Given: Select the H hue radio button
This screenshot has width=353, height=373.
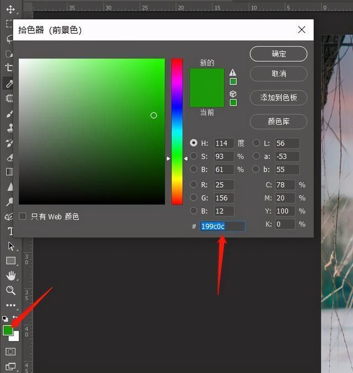Looking at the screenshot, I should tap(194, 143).
